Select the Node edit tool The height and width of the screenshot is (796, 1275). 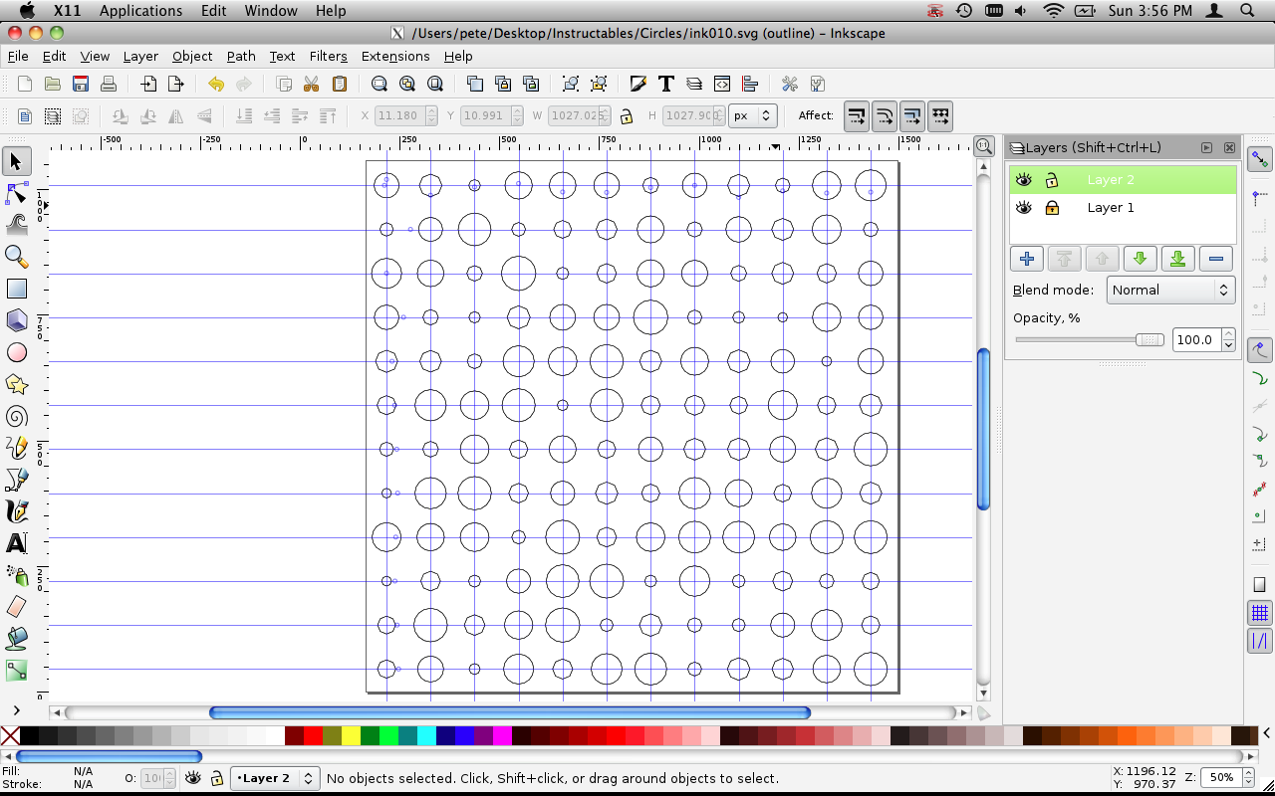pos(16,193)
